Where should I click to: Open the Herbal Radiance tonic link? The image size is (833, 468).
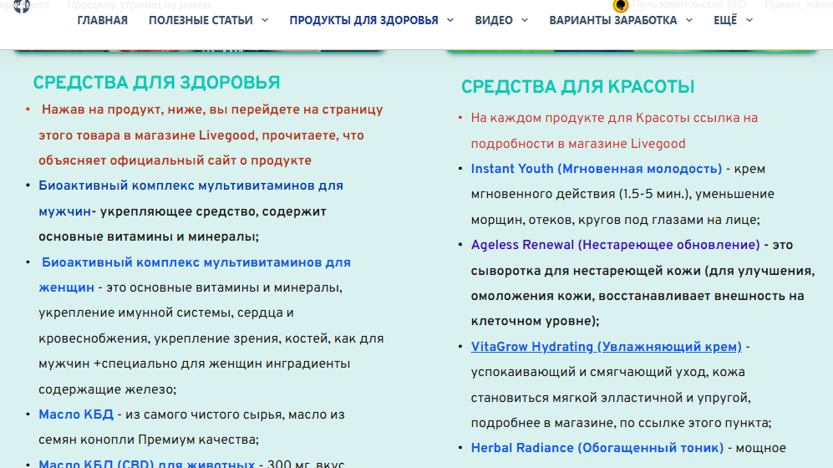(x=597, y=448)
